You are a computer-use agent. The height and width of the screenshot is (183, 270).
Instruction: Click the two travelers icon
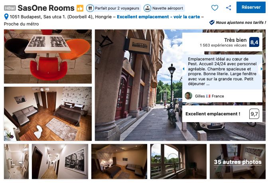tap(90, 8)
